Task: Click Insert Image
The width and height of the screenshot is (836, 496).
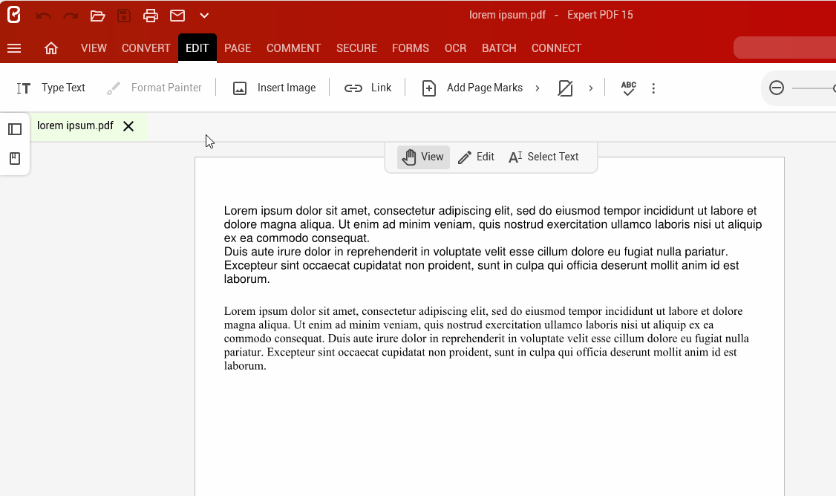Action: [275, 88]
